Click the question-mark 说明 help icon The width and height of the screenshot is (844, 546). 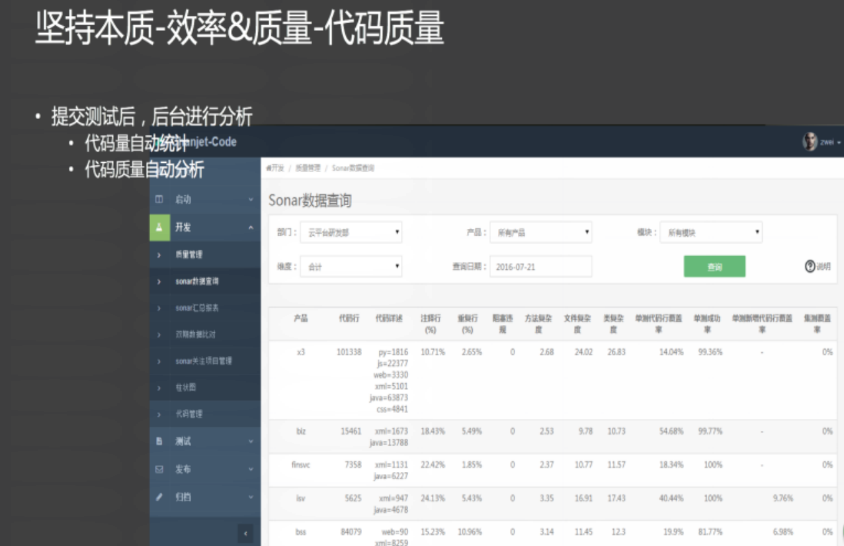(x=810, y=266)
